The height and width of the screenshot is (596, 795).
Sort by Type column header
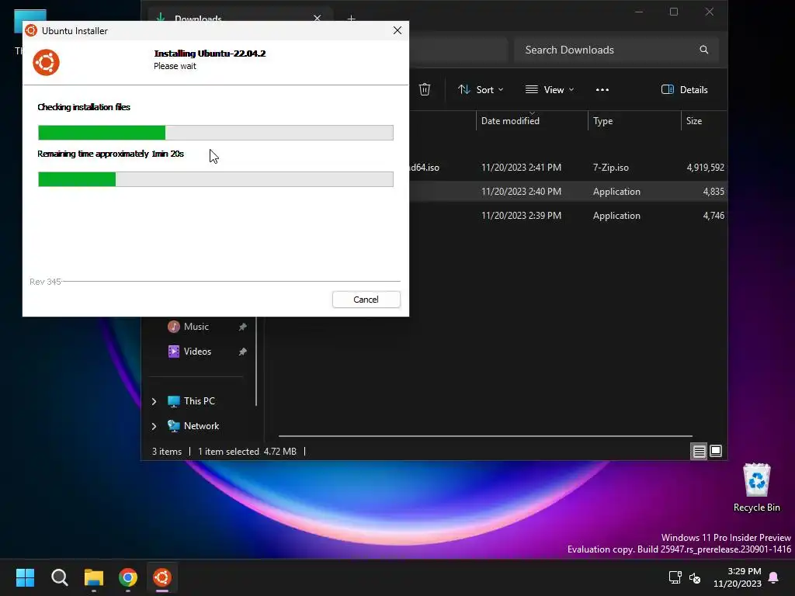pos(634,120)
